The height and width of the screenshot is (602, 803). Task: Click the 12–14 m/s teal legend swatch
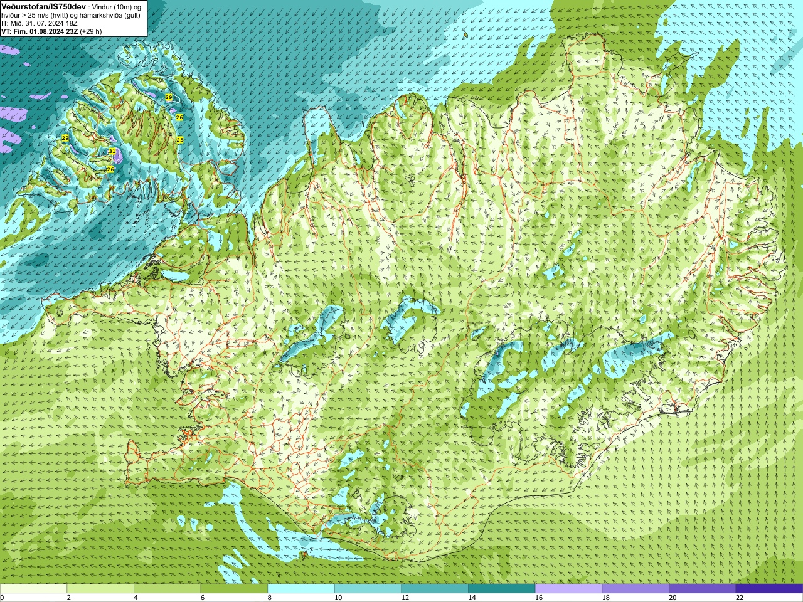[435, 589]
